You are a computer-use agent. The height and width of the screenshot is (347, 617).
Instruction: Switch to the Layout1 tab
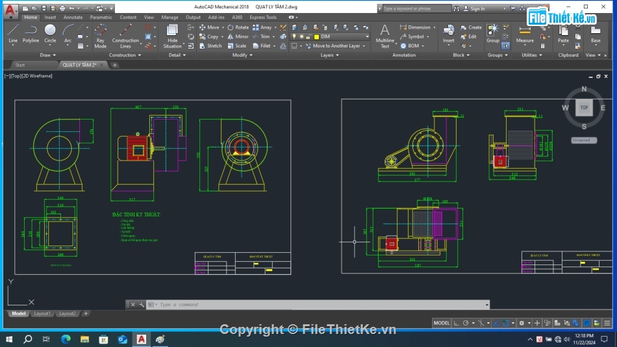click(42, 313)
